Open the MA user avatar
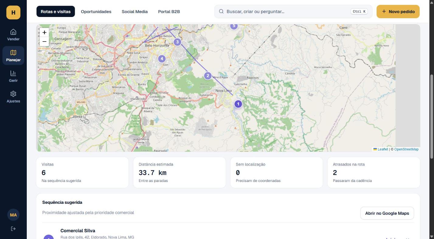The height and width of the screenshot is (239, 434). pos(13,215)
